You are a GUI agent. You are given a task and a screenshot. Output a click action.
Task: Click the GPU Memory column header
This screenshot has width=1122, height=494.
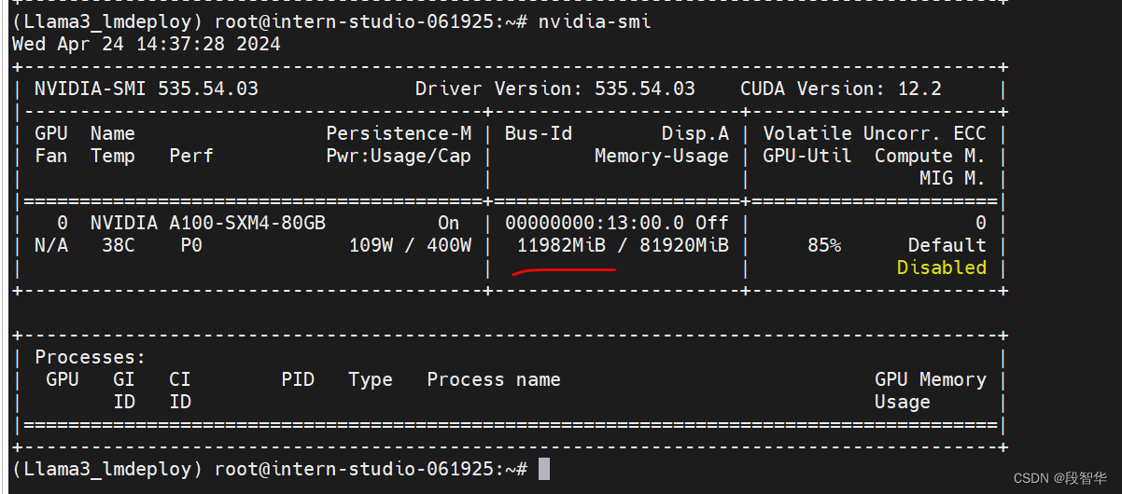point(931,379)
